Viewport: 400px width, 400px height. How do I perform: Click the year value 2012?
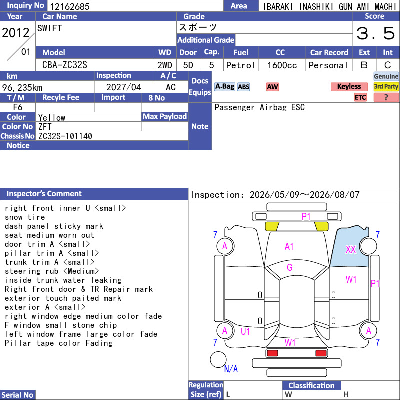click(x=16, y=33)
